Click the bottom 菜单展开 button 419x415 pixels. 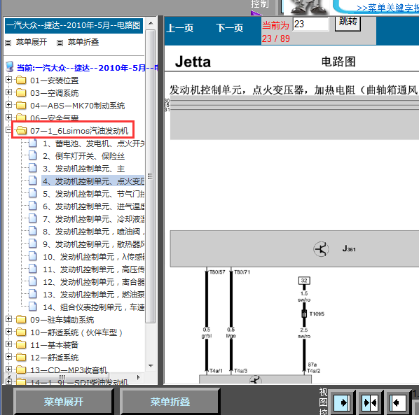(x=64, y=402)
